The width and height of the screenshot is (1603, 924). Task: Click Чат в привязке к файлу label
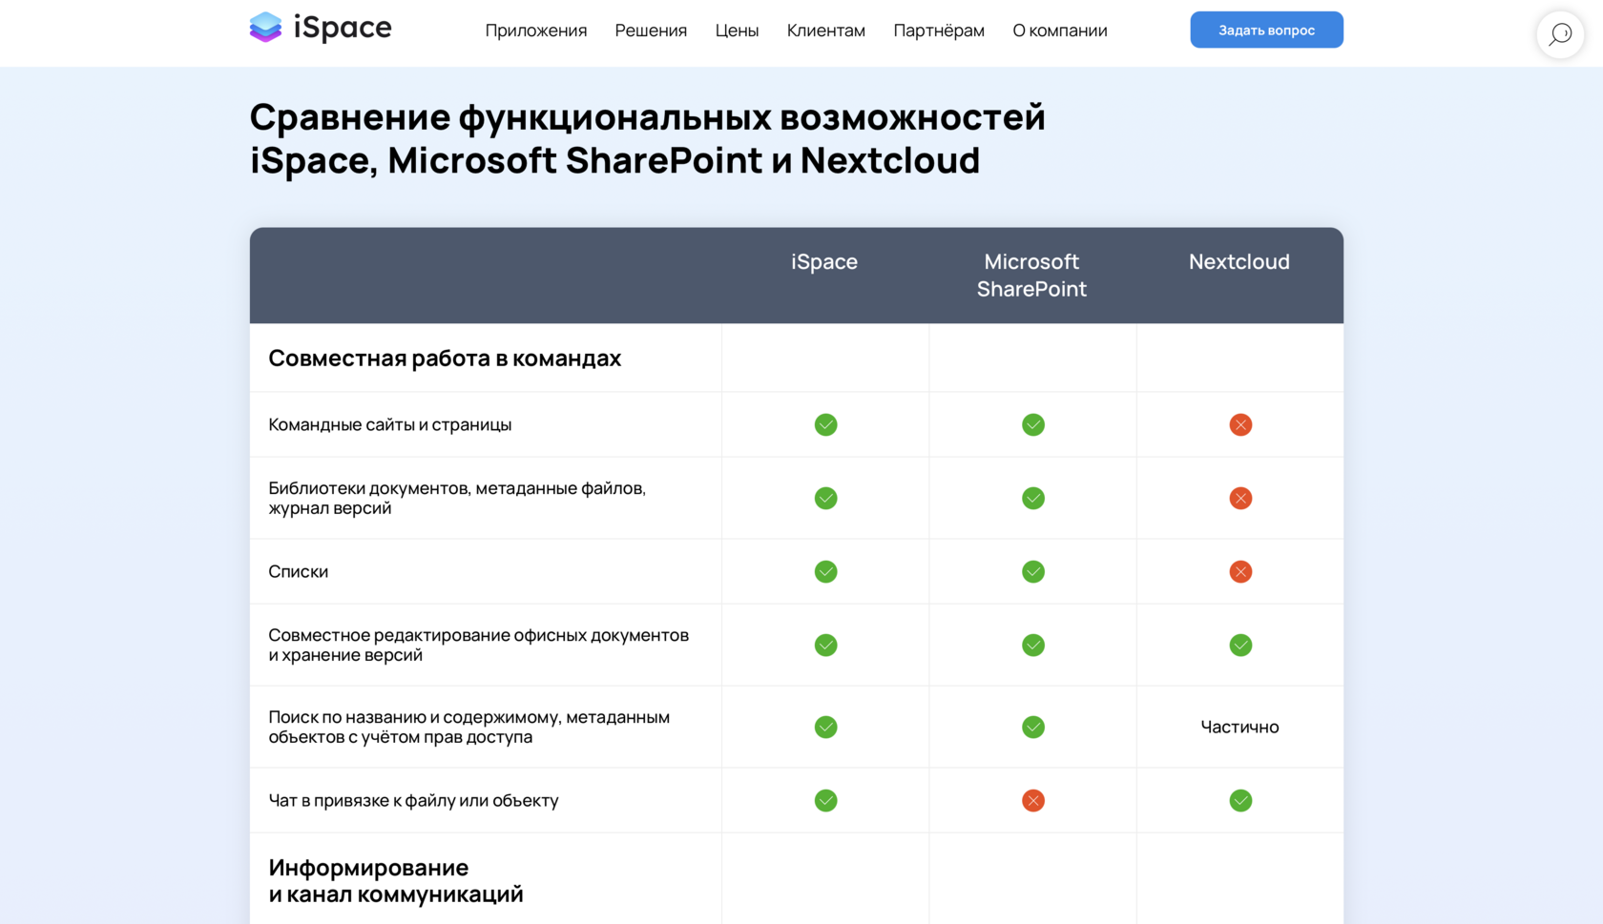[x=413, y=800]
